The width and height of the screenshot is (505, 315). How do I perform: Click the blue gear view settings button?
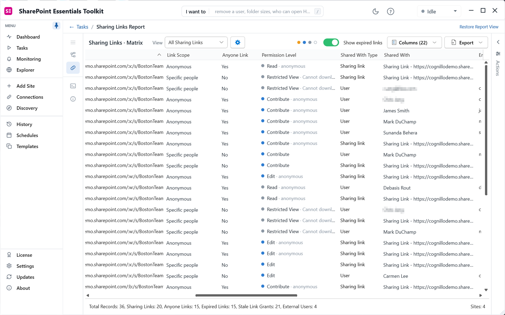pyautogui.click(x=238, y=43)
